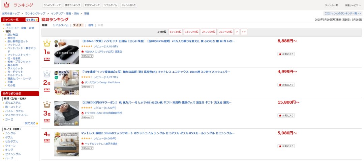Click home icon beside NELUKA shop name
Image resolution: width=364 pixels, height=161 pixels.
[x=83, y=52]
